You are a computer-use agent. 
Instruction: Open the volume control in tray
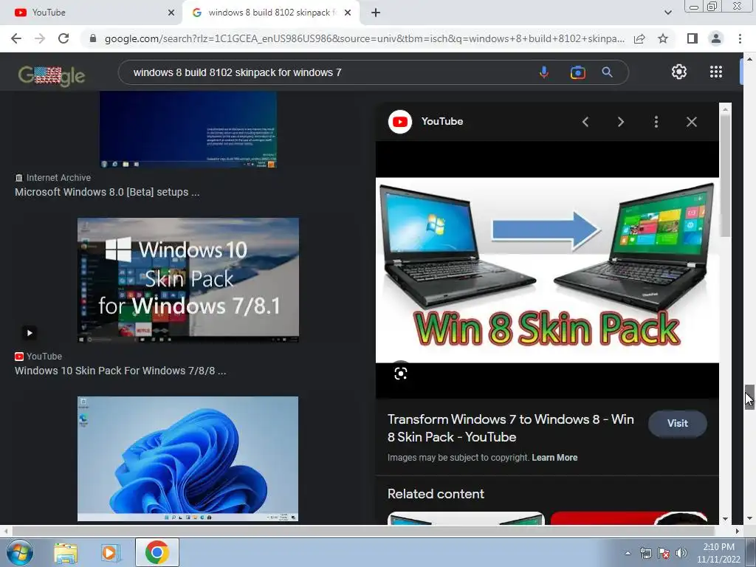(681, 554)
